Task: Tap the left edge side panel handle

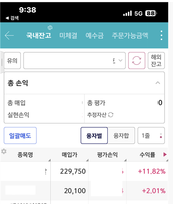Action: pyautogui.click(x=2, y=62)
